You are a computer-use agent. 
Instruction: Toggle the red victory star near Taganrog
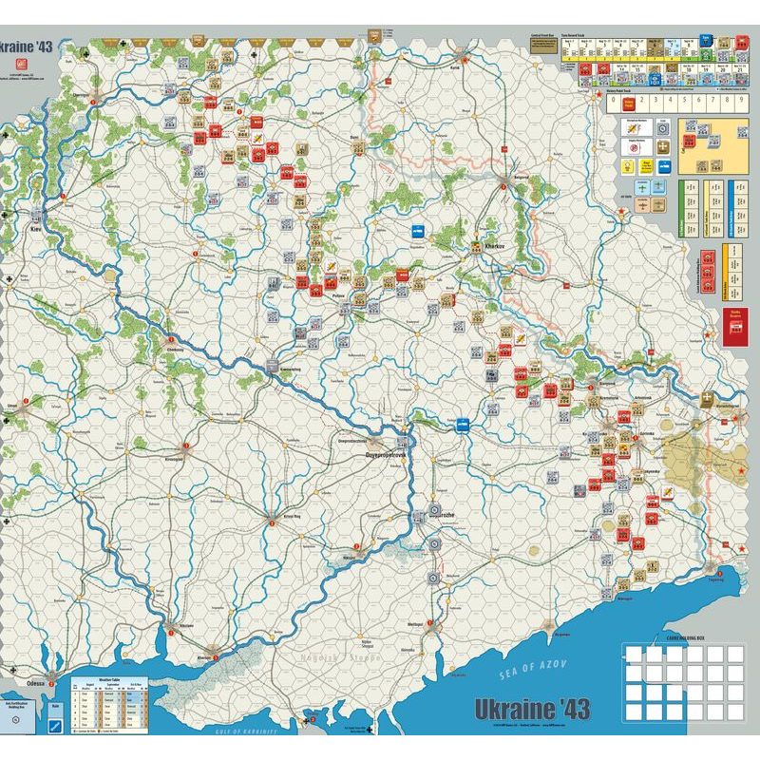pyautogui.click(x=742, y=548)
